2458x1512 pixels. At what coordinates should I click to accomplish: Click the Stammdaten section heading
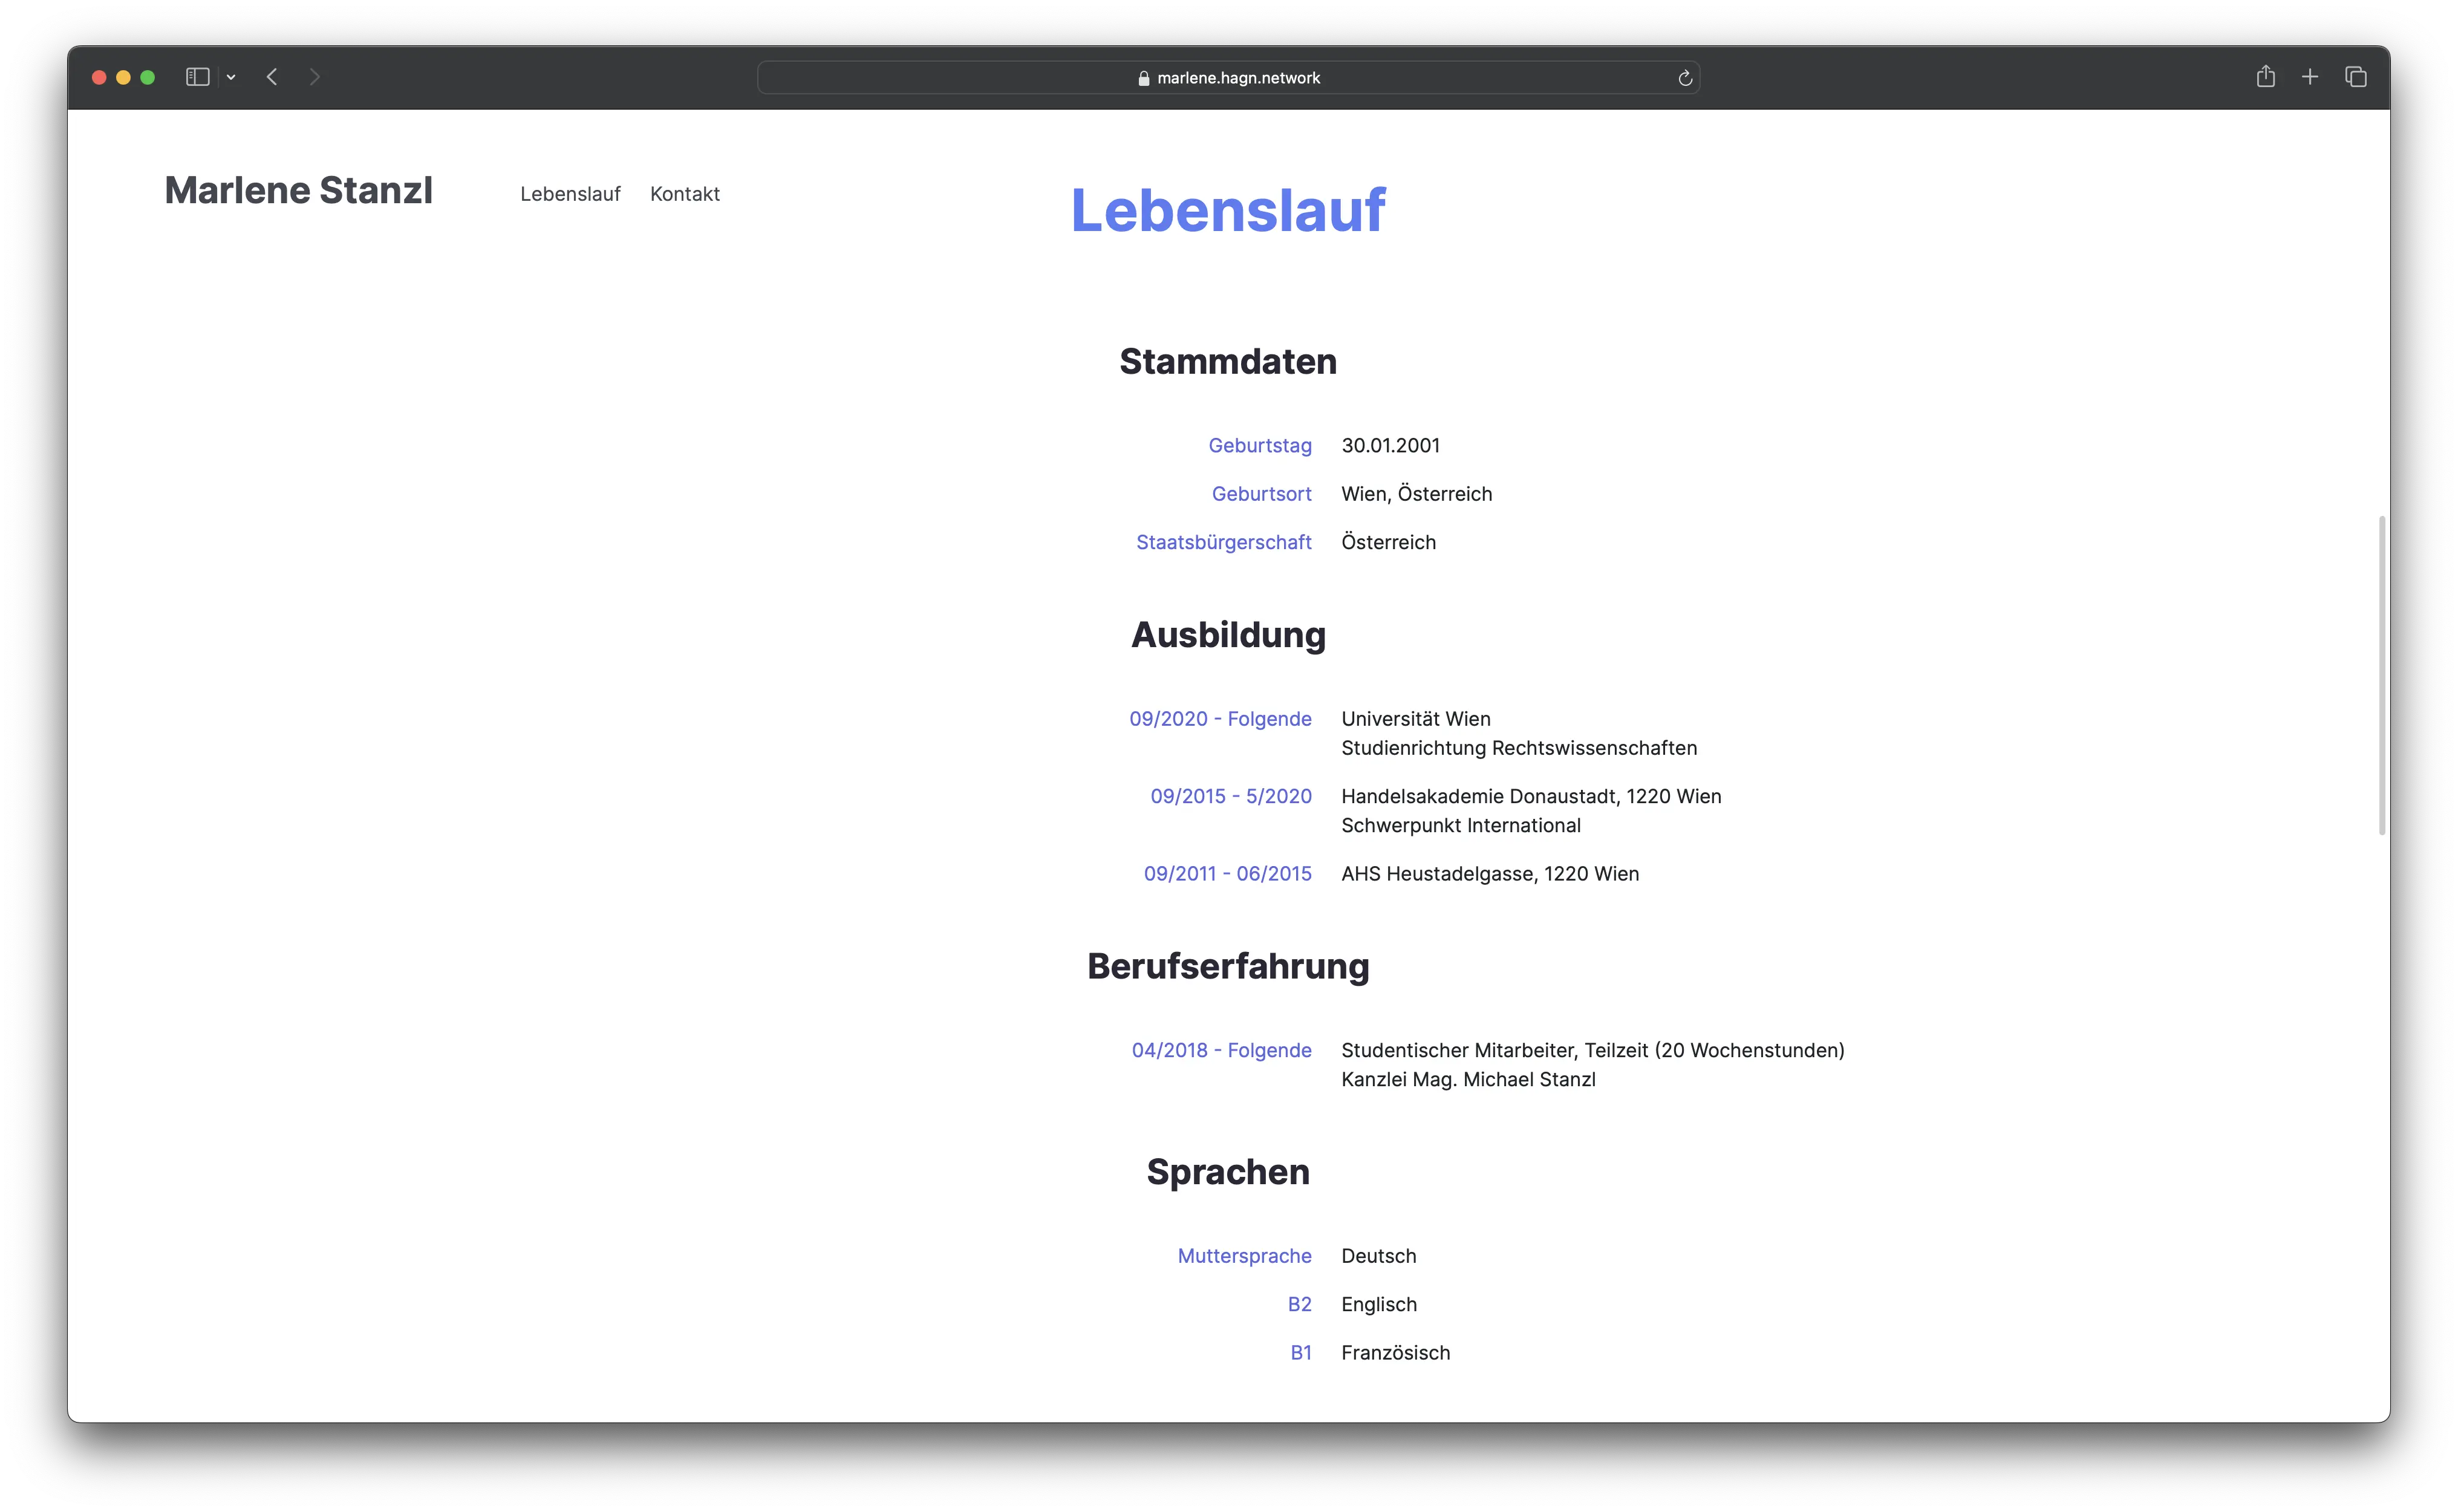coord(1227,361)
